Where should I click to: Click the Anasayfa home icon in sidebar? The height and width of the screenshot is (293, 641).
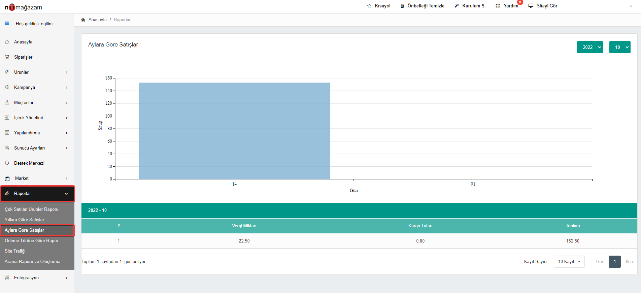coord(7,42)
